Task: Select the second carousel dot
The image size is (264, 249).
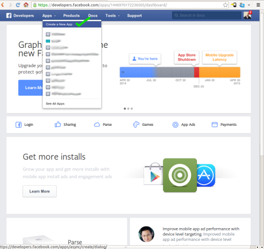Action: coord(128,109)
